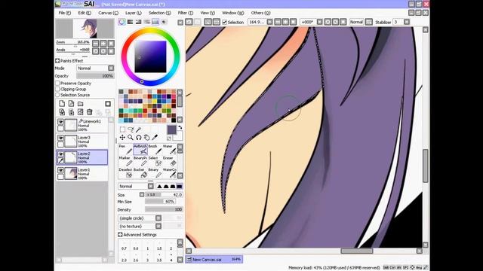Create a new normal layer

tap(62, 104)
